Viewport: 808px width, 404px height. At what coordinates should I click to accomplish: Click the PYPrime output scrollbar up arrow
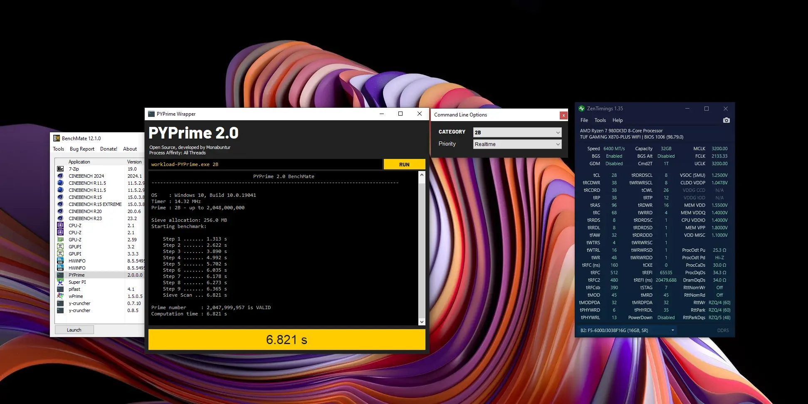click(422, 175)
